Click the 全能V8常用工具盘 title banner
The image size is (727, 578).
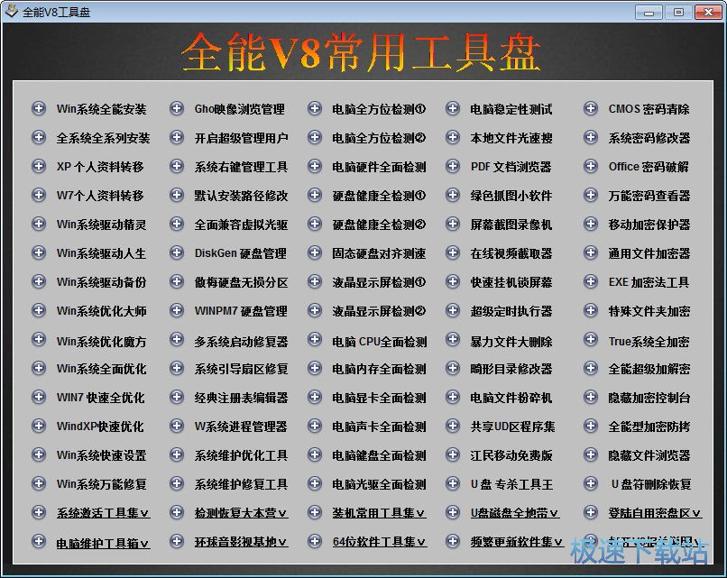click(361, 52)
